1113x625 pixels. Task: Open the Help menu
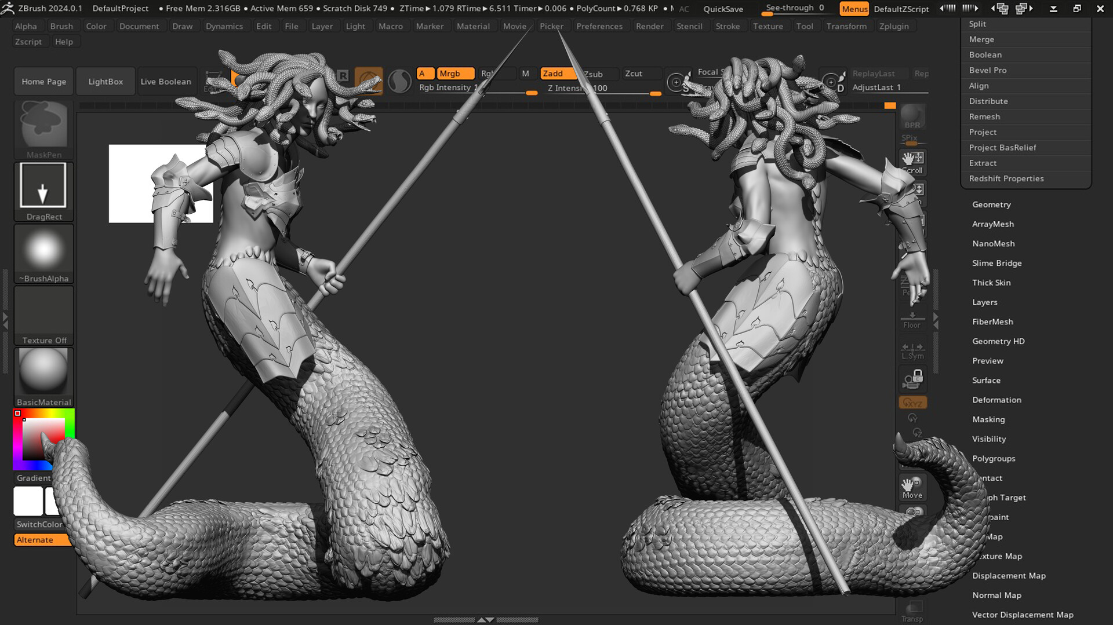point(64,42)
